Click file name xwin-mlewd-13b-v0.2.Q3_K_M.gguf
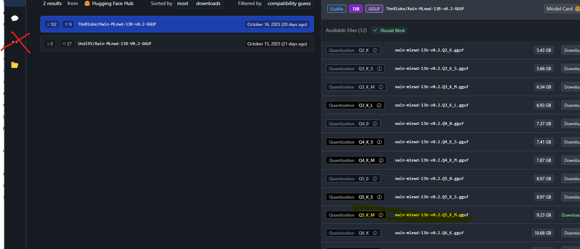 coord(431,87)
